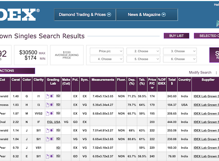Image resolution: width=219 pixels, height=161 pixels.
Task: Select price per carat 229
Action: (x=152, y=148)
